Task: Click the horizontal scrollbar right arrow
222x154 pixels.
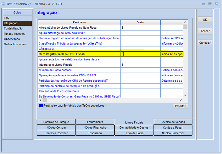Action: click(181, 100)
